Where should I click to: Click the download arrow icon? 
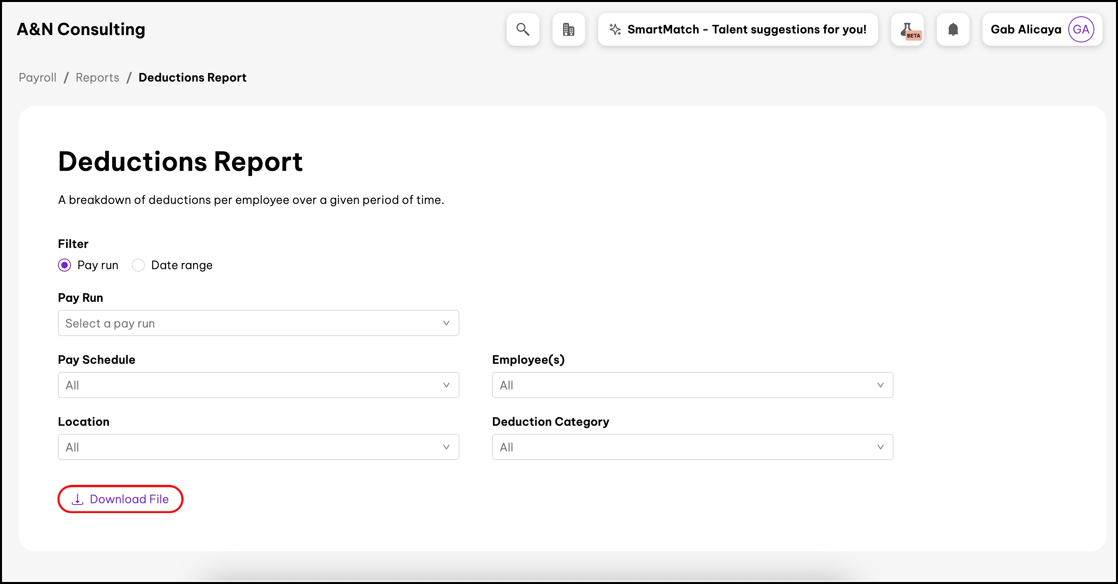coord(77,499)
